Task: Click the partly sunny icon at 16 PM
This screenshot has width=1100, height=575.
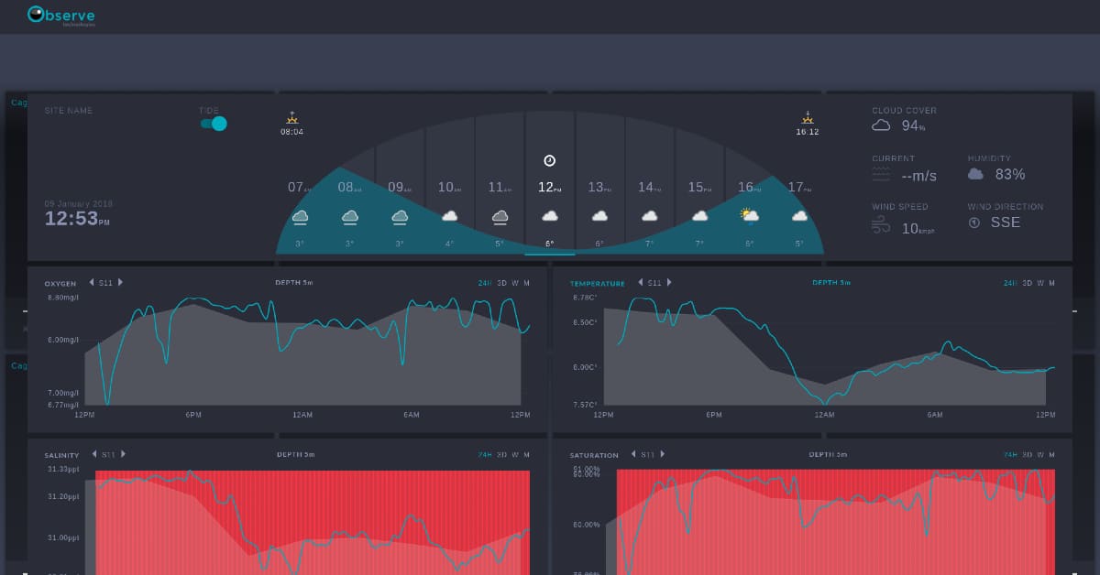Action: [749, 216]
